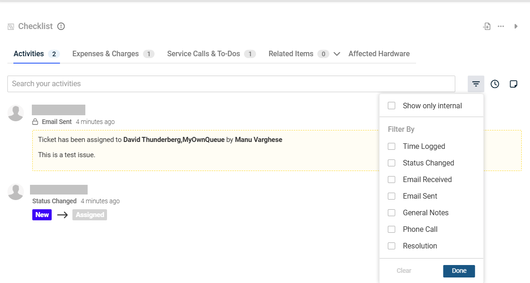Expand the chevron after Related Items

337,54
